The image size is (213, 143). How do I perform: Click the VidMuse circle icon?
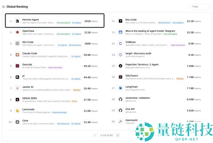coord(120,43)
